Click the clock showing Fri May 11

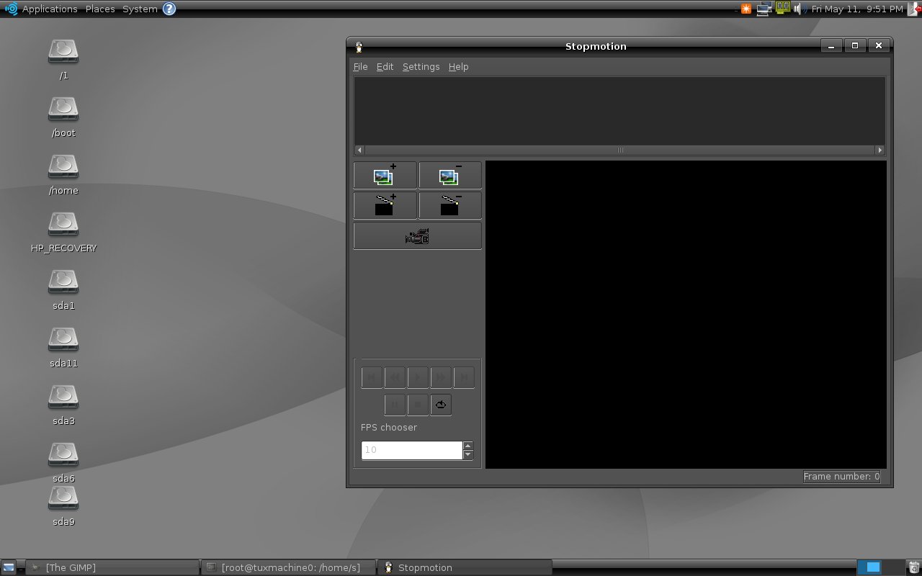coord(857,9)
